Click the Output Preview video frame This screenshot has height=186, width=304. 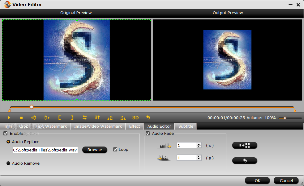point(227,60)
